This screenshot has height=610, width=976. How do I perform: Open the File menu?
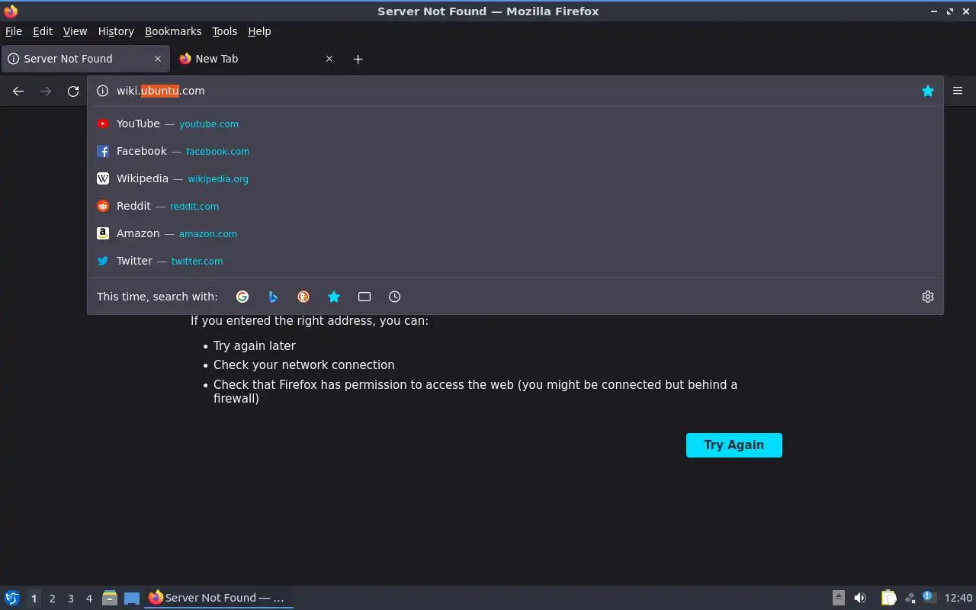coord(14,31)
